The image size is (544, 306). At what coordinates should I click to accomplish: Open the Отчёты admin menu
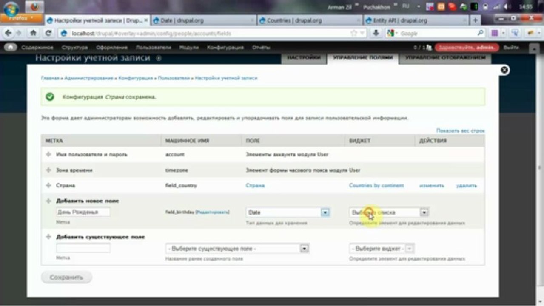261,48
